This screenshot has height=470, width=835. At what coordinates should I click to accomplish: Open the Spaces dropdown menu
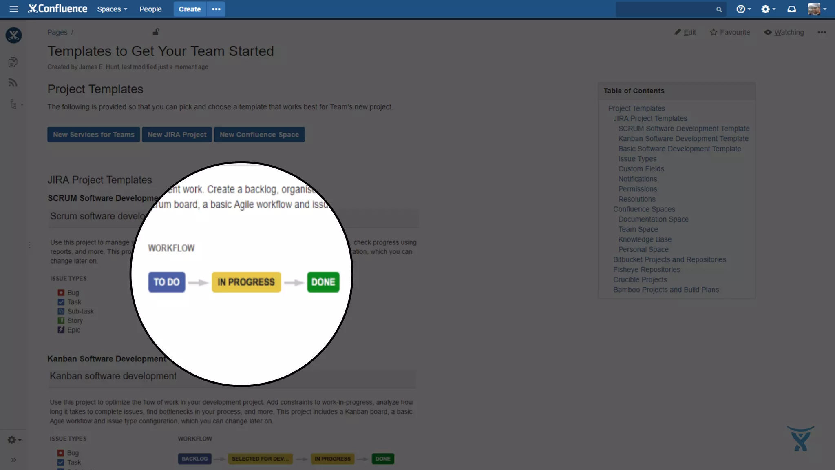112,9
